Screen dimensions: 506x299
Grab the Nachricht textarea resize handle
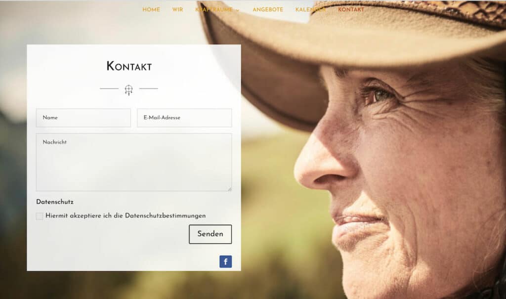coord(230,189)
